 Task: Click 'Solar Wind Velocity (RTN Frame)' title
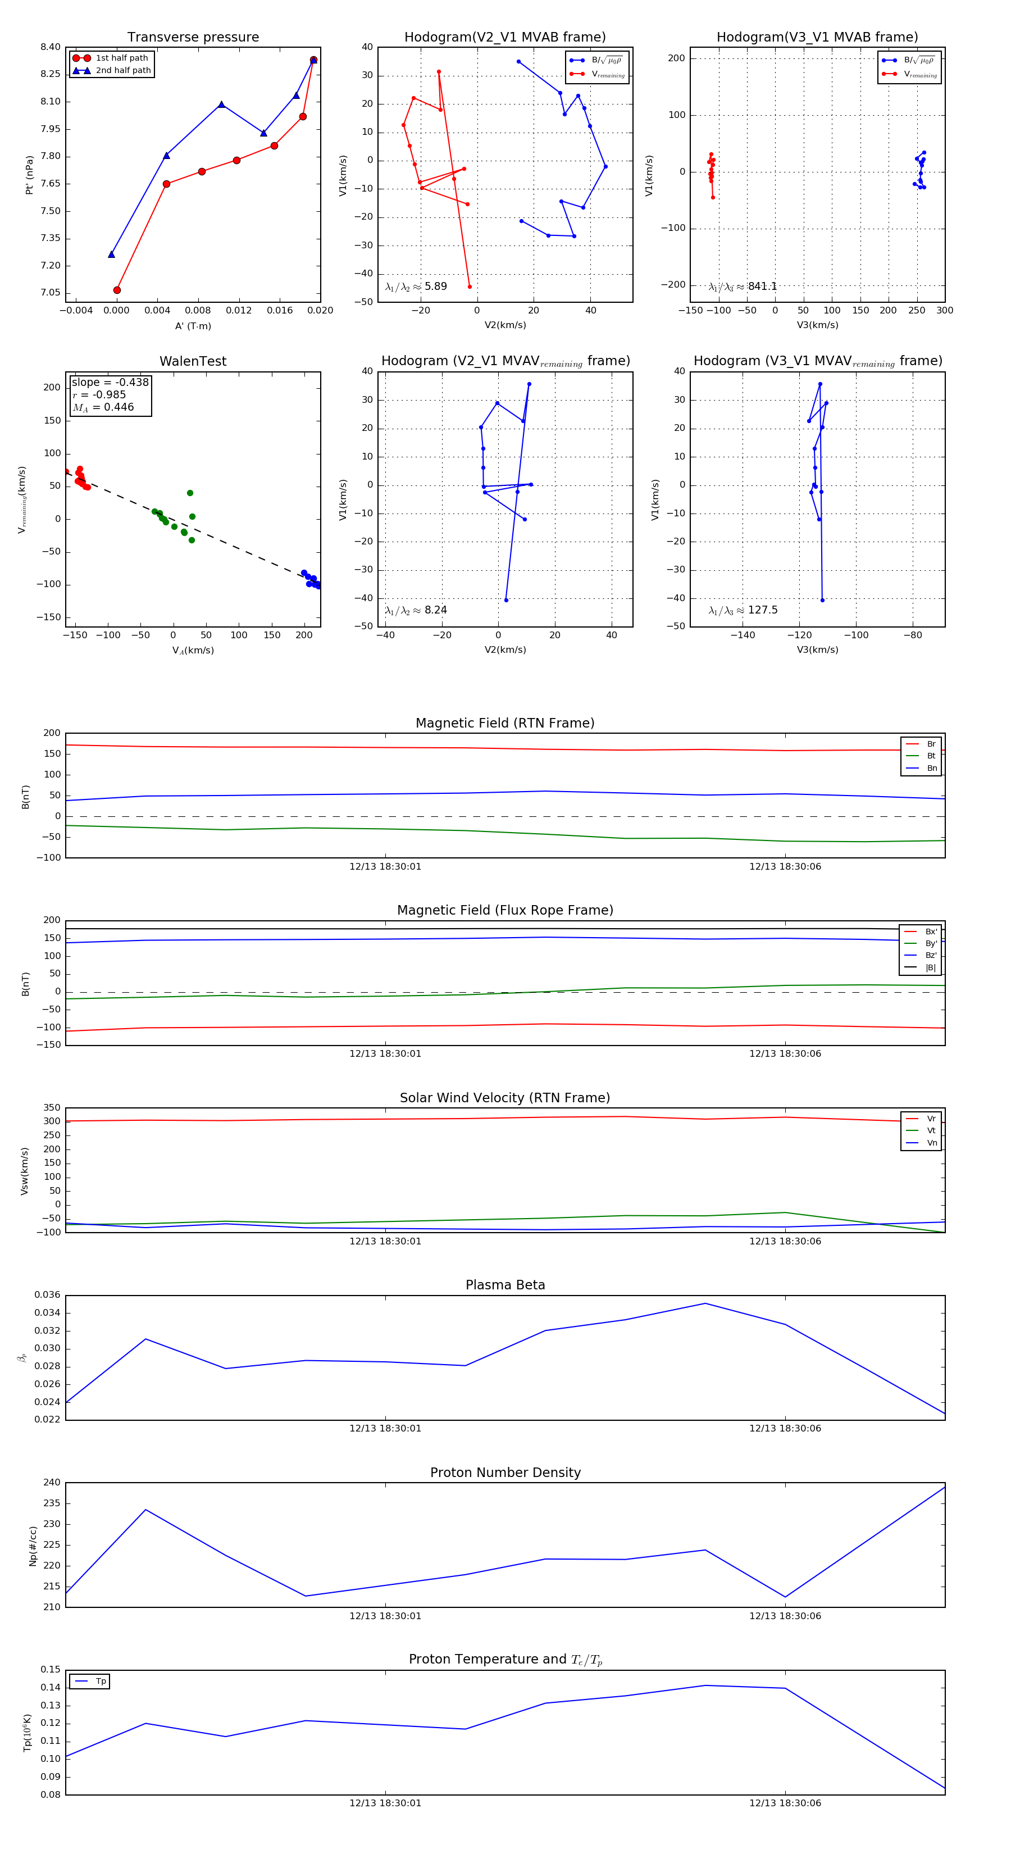[504, 1098]
